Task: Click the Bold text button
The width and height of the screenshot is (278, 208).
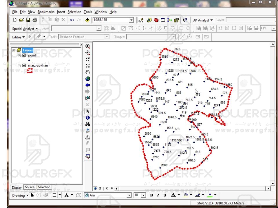Action: (x=151, y=195)
